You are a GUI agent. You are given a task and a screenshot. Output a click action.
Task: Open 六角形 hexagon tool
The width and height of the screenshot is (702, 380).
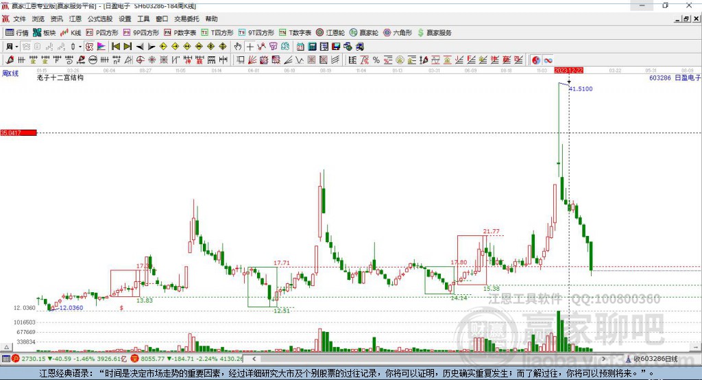pyautogui.click(x=398, y=33)
